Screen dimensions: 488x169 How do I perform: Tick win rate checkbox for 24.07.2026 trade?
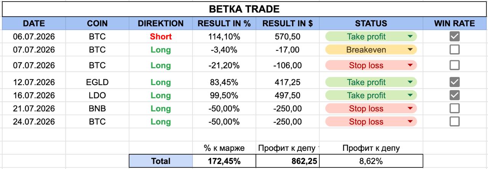[x=454, y=122]
